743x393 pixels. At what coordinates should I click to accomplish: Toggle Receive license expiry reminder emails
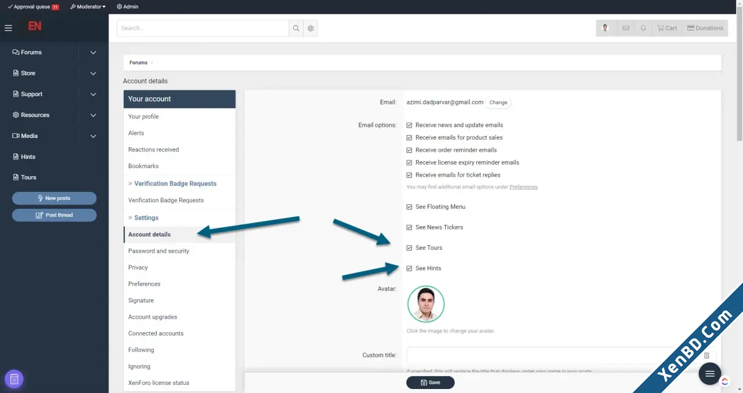[x=409, y=162]
